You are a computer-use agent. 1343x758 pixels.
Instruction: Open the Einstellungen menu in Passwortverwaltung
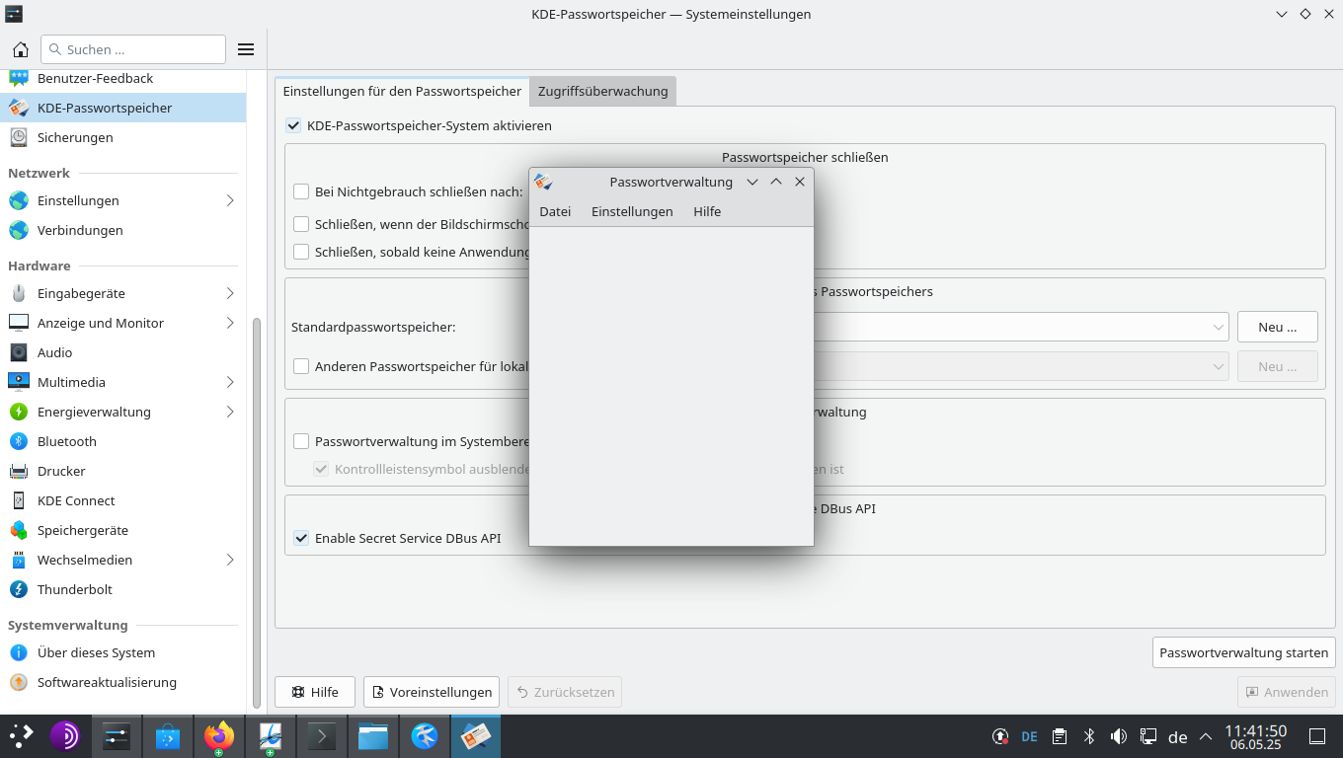coord(631,211)
